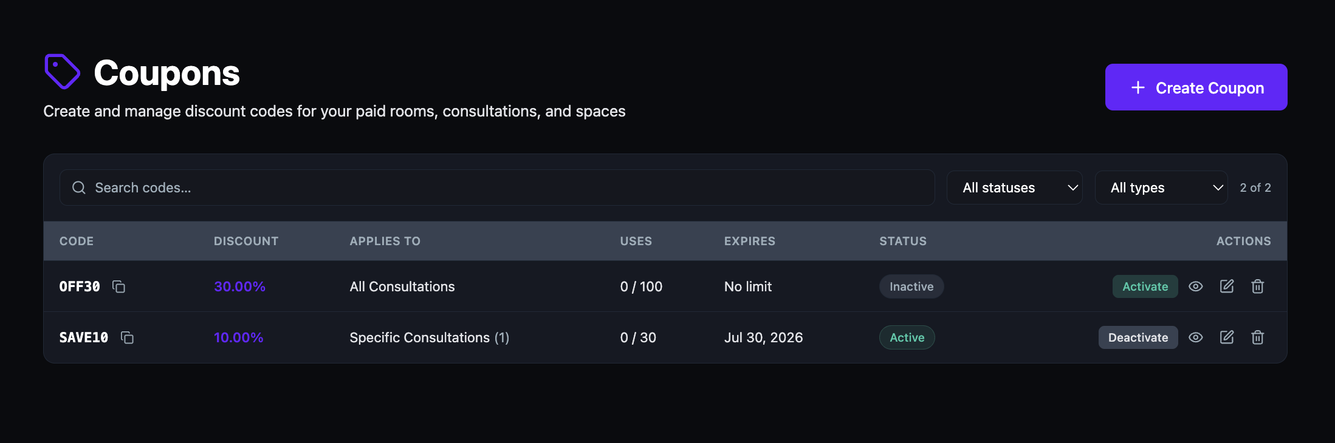
Task: Click the Create Coupon button
Action: click(1196, 87)
